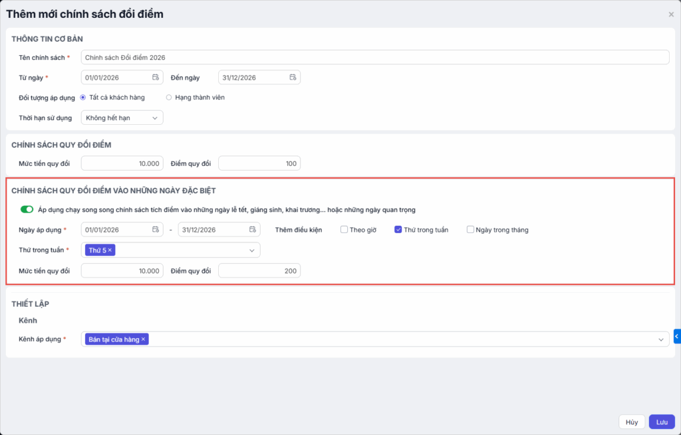Click calendar icon of Ngày áp dụng end date

pyautogui.click(x=253, y=230)
